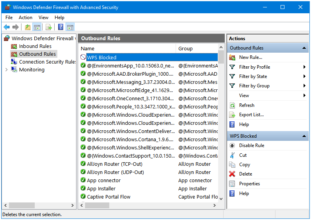Click the Windows Defender Firewall root node icon

[x=7, y=38]
